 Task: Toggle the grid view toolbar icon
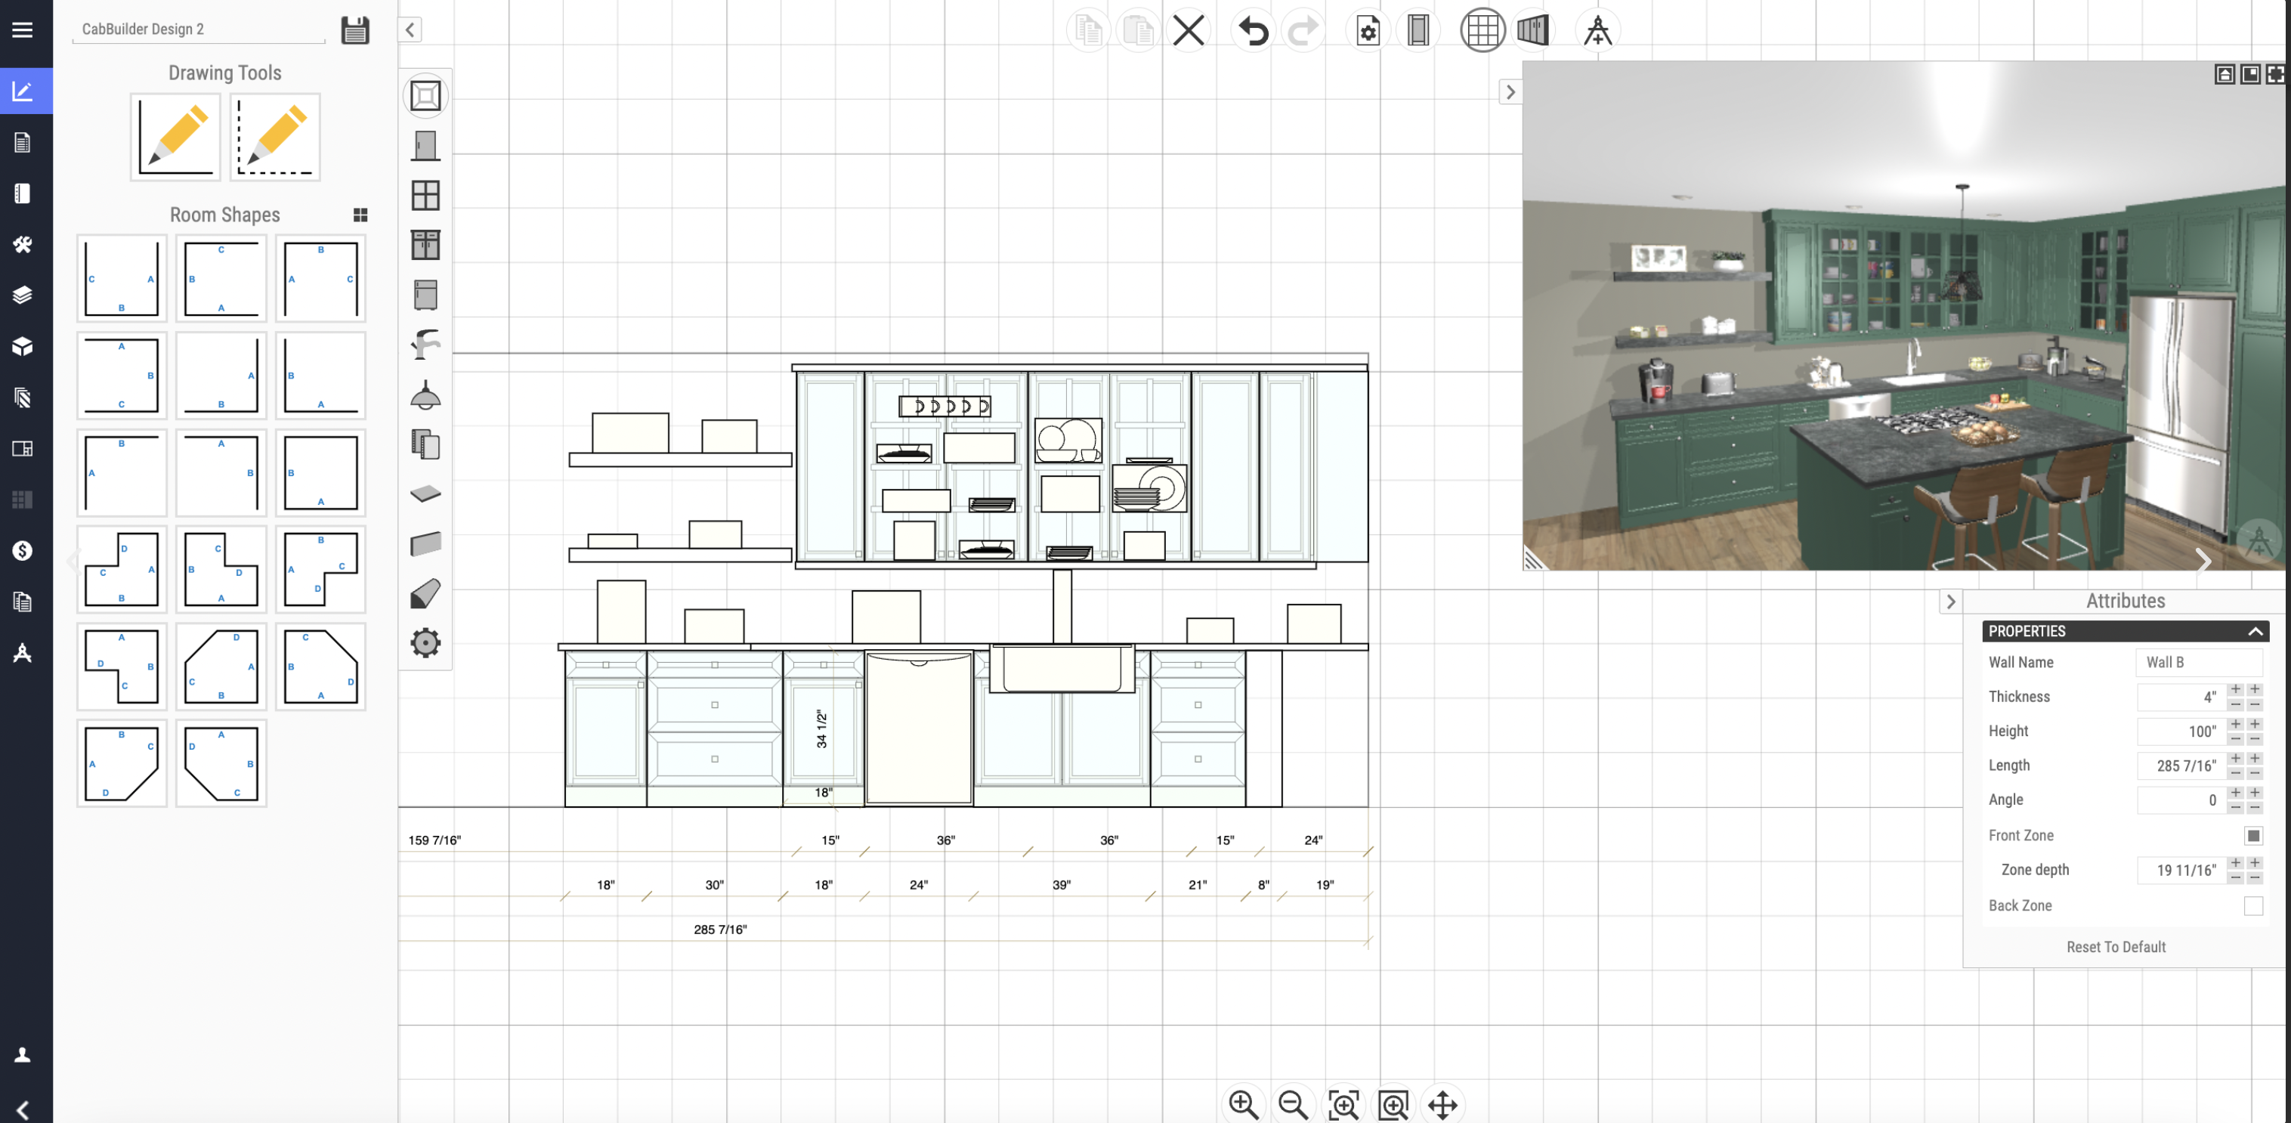point(1482,30)
